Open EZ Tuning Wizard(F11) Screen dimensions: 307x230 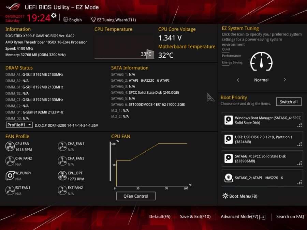(x=114, y=20)
